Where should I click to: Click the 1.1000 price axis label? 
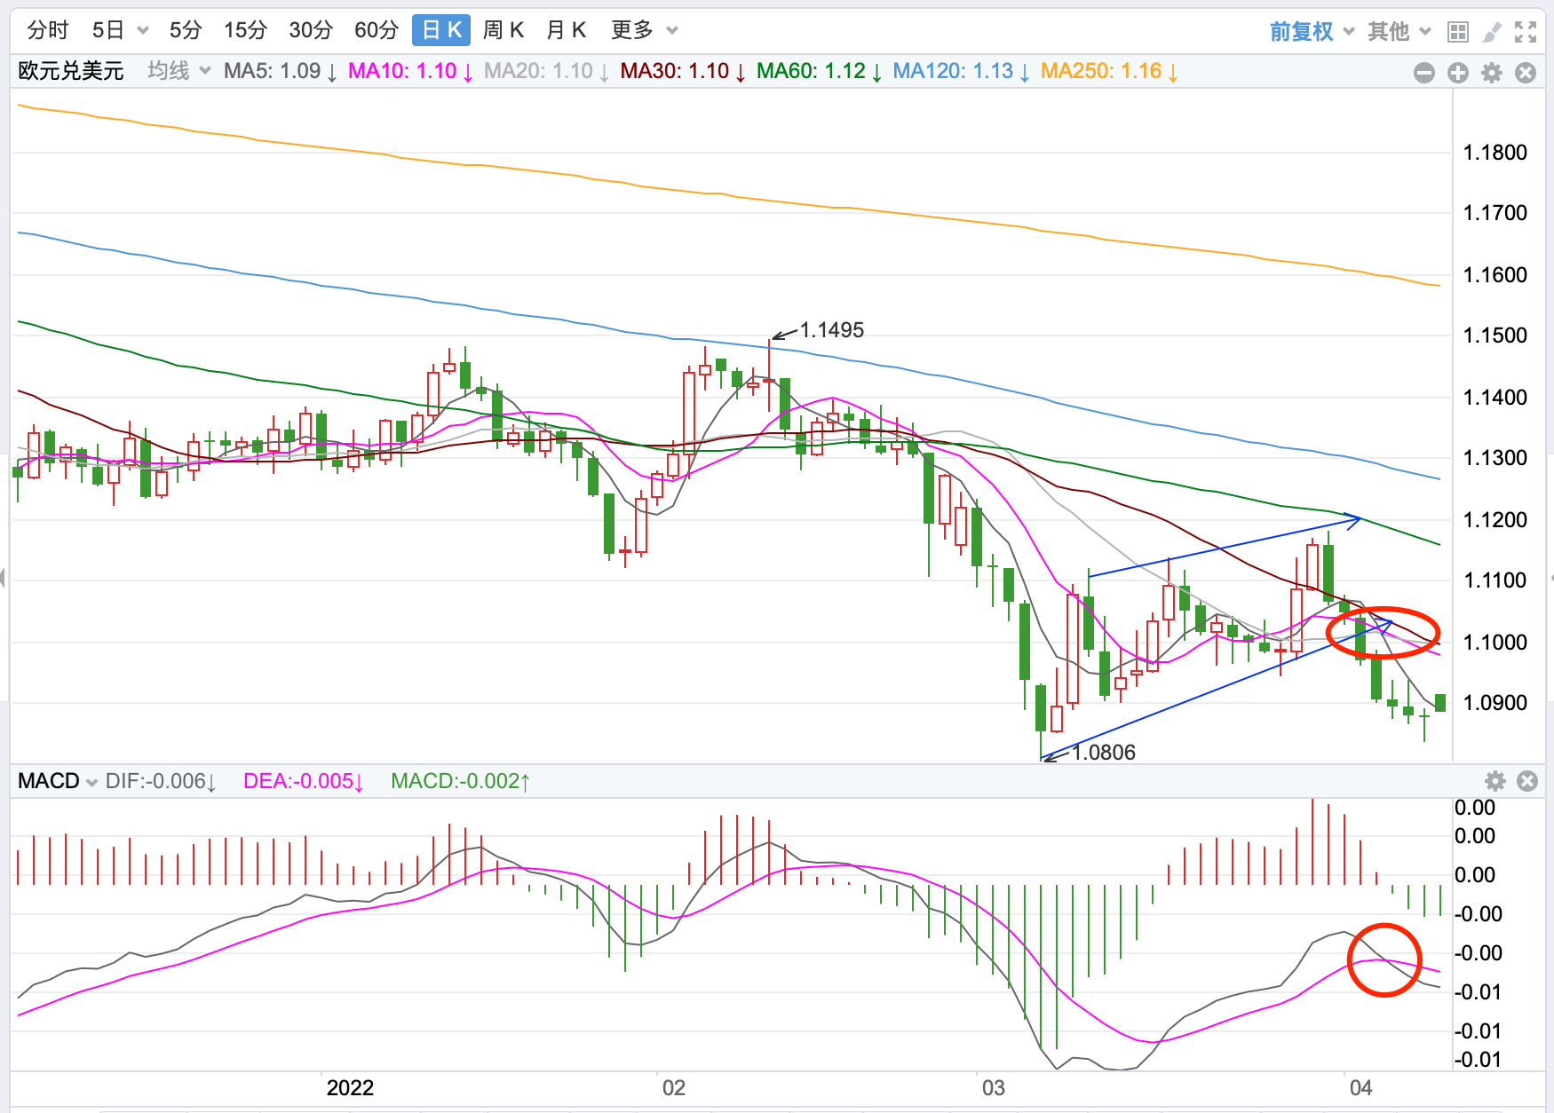point(1495,643)
